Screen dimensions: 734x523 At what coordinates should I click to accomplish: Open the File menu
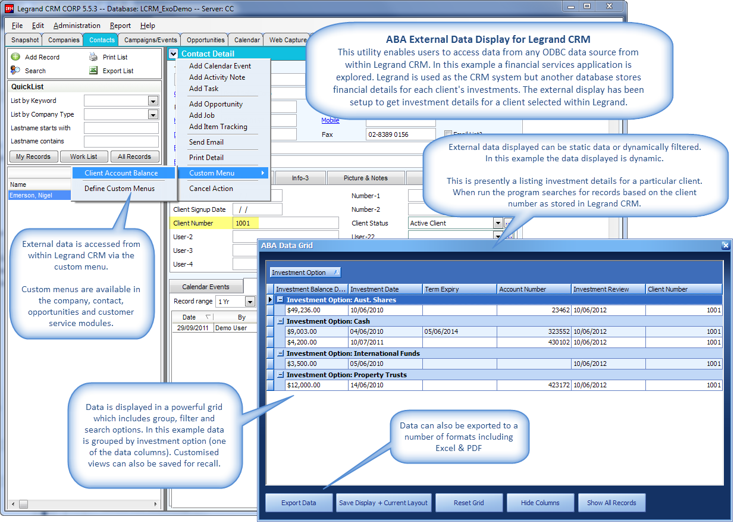pos(17,26)
